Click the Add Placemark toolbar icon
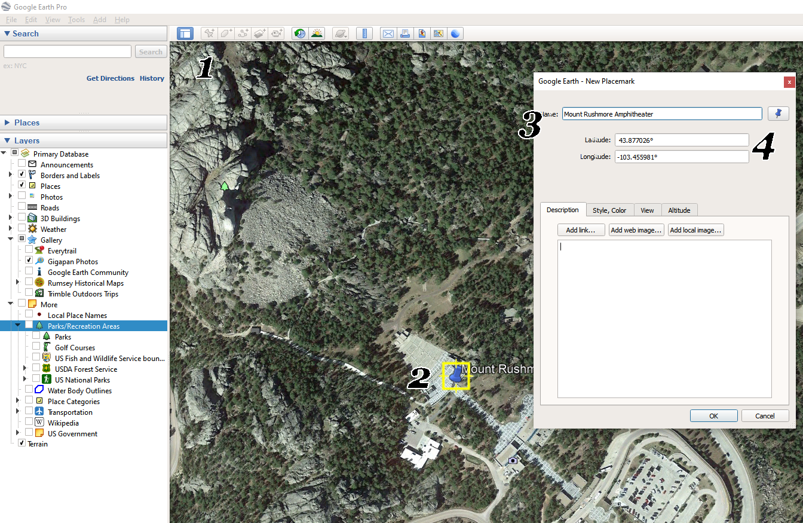Image resolution: width=803 pixels, height=523 pixels. 209,33
